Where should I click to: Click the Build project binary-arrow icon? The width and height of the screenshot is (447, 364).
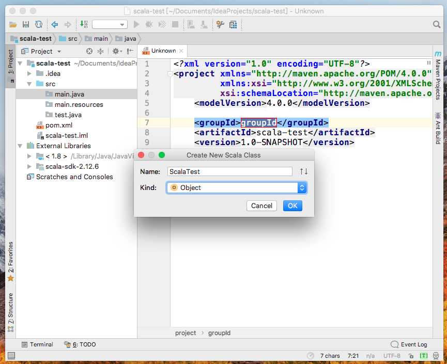84,24
